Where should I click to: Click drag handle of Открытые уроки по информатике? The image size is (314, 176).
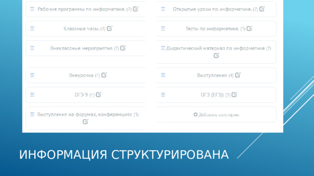click(x=163, y=9)
